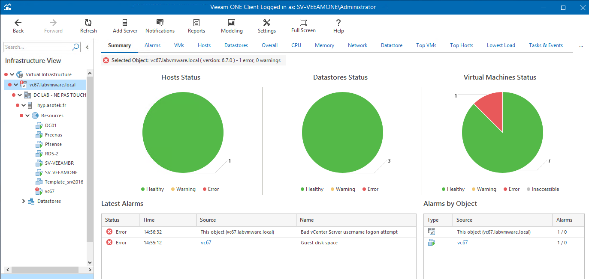Open vc67 link in Alarms by Object
The height and width of the screenshot is (279, 589).
tap(462, 243)
